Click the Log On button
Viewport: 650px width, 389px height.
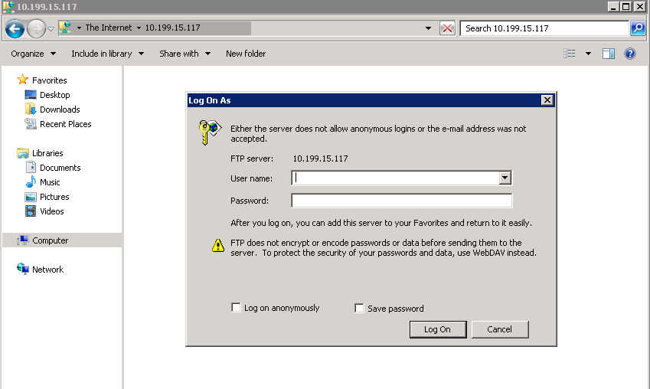(x=438, y=329)
